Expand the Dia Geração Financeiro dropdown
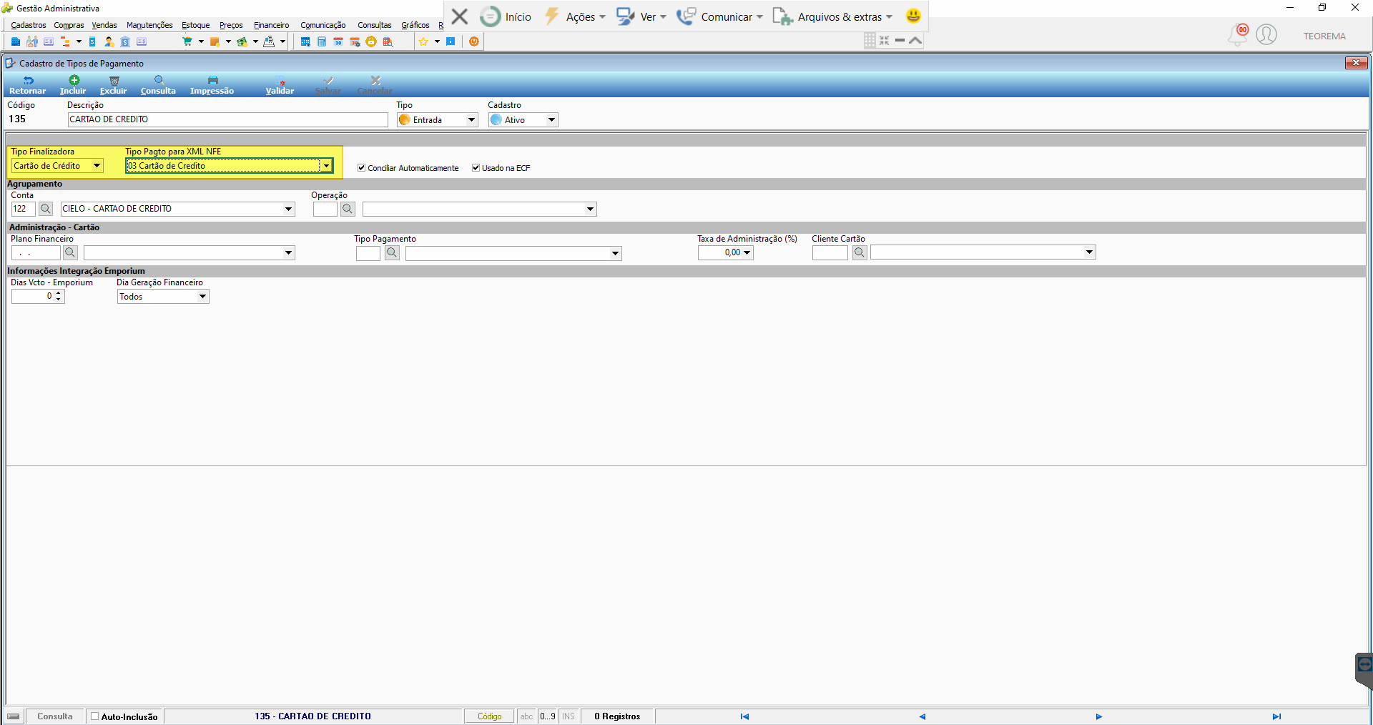Screen dimensions: 1373x725 [x=203, y=297]
